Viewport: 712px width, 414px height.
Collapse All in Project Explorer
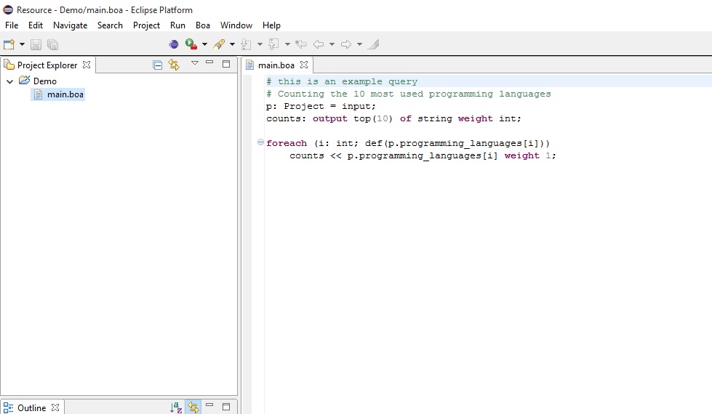(157, 65)
